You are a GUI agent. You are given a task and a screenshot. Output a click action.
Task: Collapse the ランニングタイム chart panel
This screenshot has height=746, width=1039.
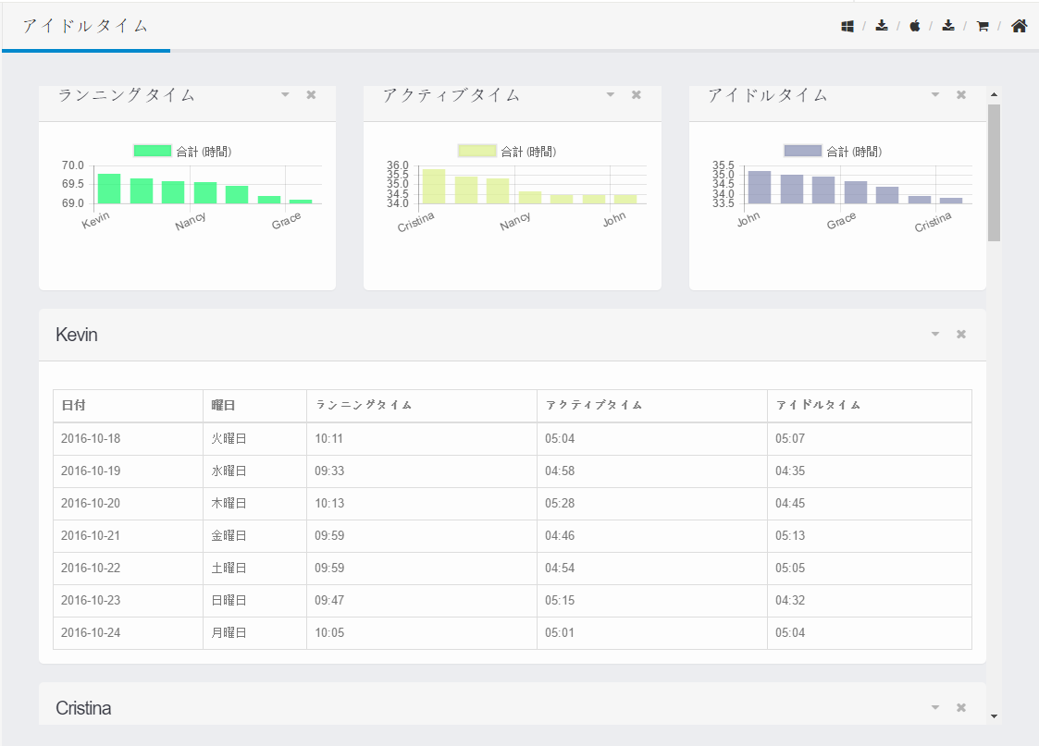pyautogui.click(x=285, y=94)
